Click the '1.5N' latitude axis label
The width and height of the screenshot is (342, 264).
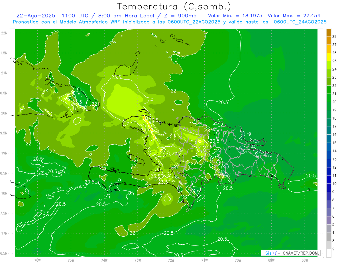4,53
